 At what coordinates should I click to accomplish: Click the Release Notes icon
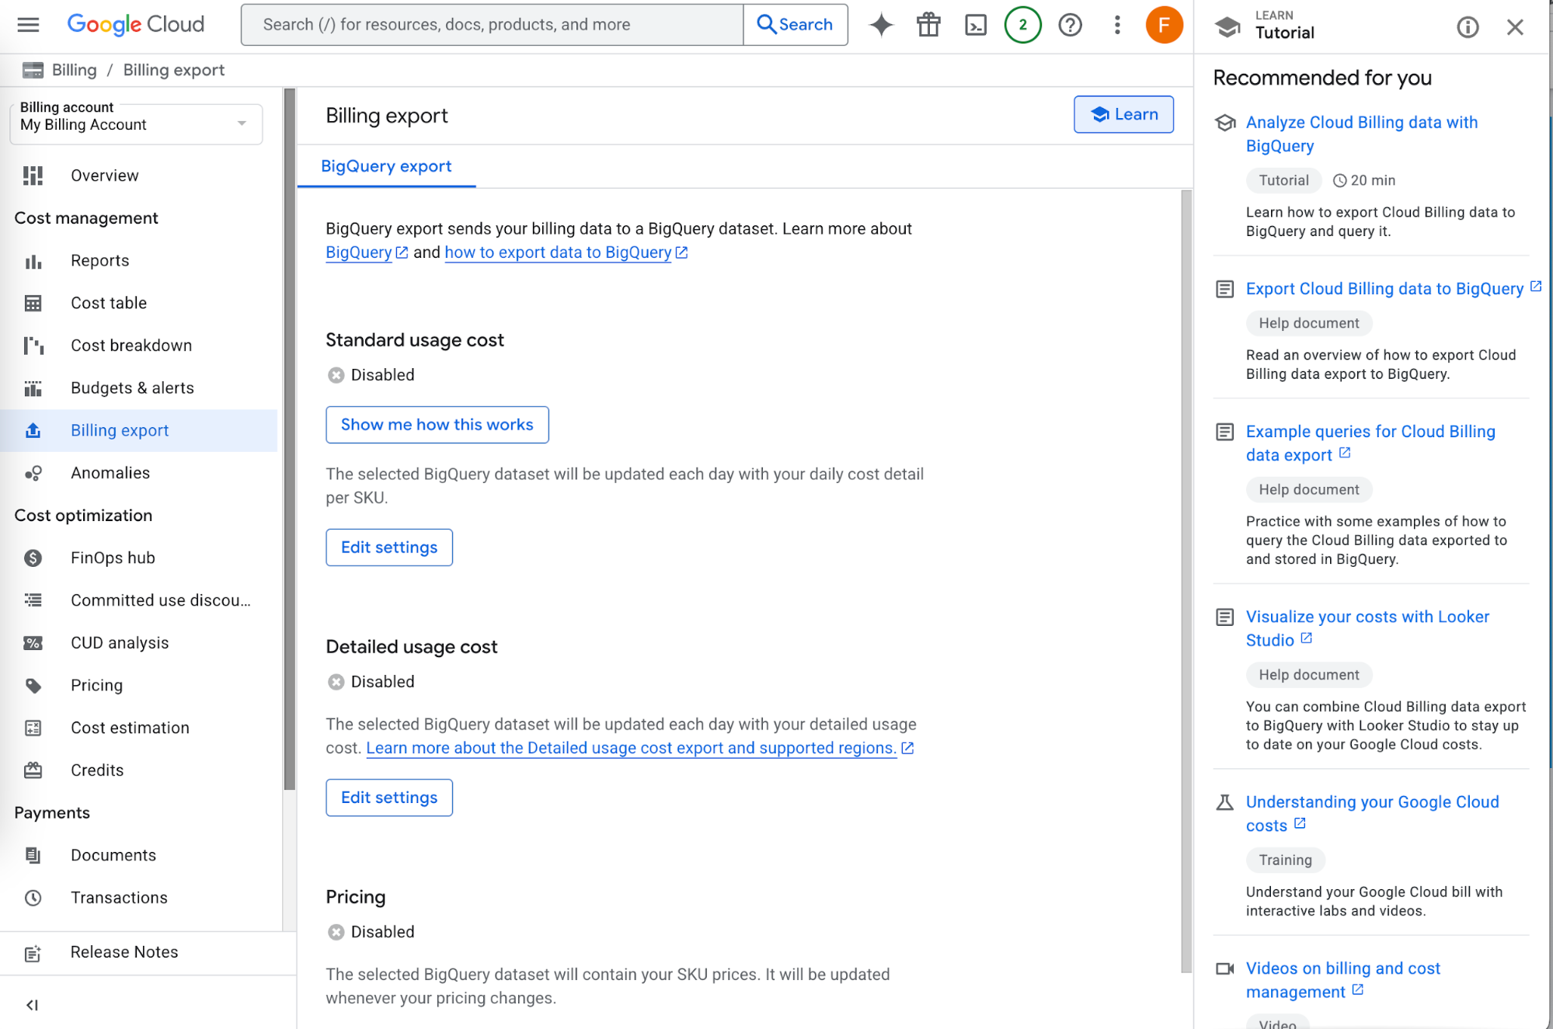pyautogui.click(x=33, y=953)
